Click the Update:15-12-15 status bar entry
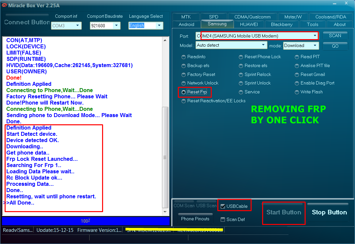Image resolution: width=355 pixels, height=244 pixels. (x=55, y=230)
